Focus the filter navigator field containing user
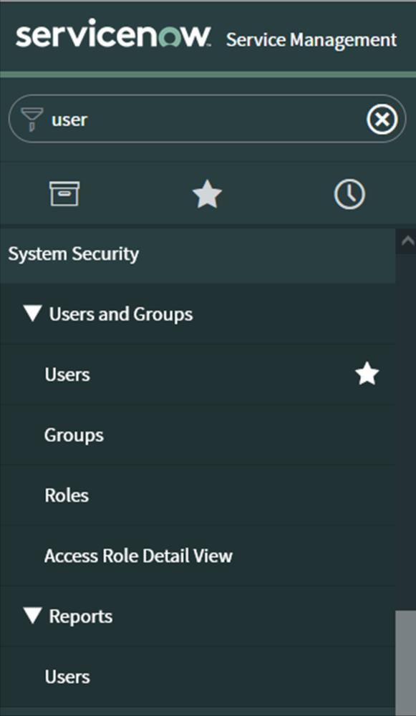The image size is (416, 716). pos(207,119)
